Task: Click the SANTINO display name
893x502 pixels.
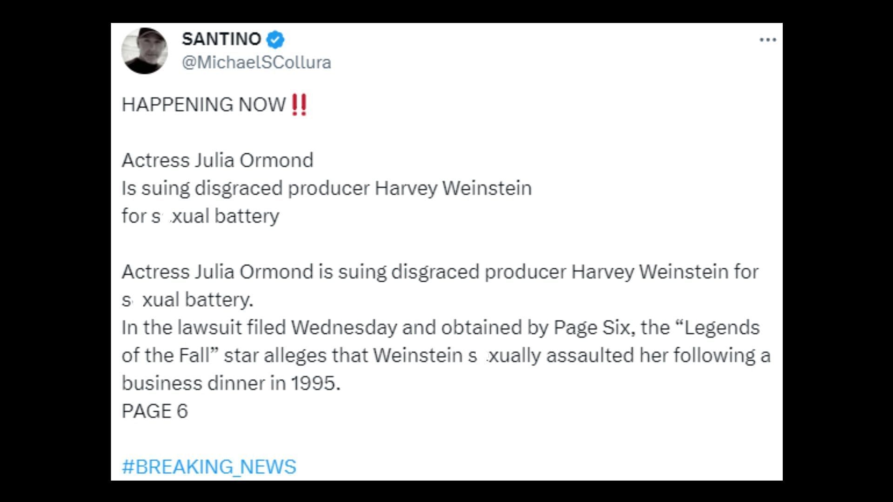Action: [x=221, y=39]
